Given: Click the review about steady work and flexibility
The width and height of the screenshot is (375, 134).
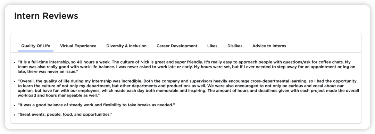Looking at the screenshot, I should pos(97,105).
